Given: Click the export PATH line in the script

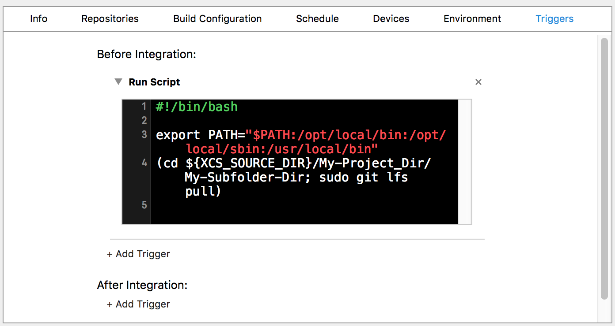Looking at the screenshot, I should coord(300,135).
